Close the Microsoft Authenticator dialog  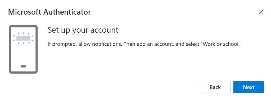(x=261, y=12)
